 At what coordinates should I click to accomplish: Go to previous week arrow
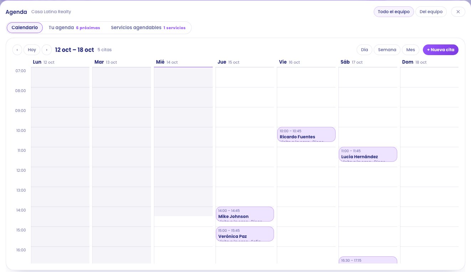point(17,50)
